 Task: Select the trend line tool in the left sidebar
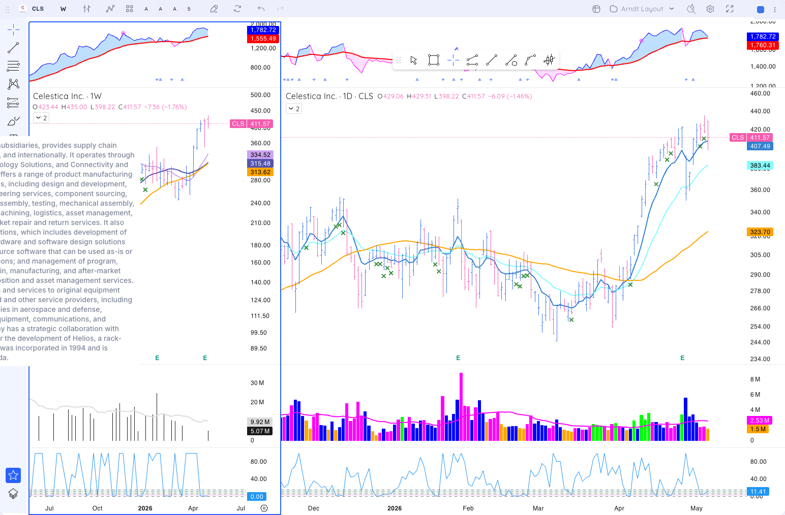tap(13, 48)
